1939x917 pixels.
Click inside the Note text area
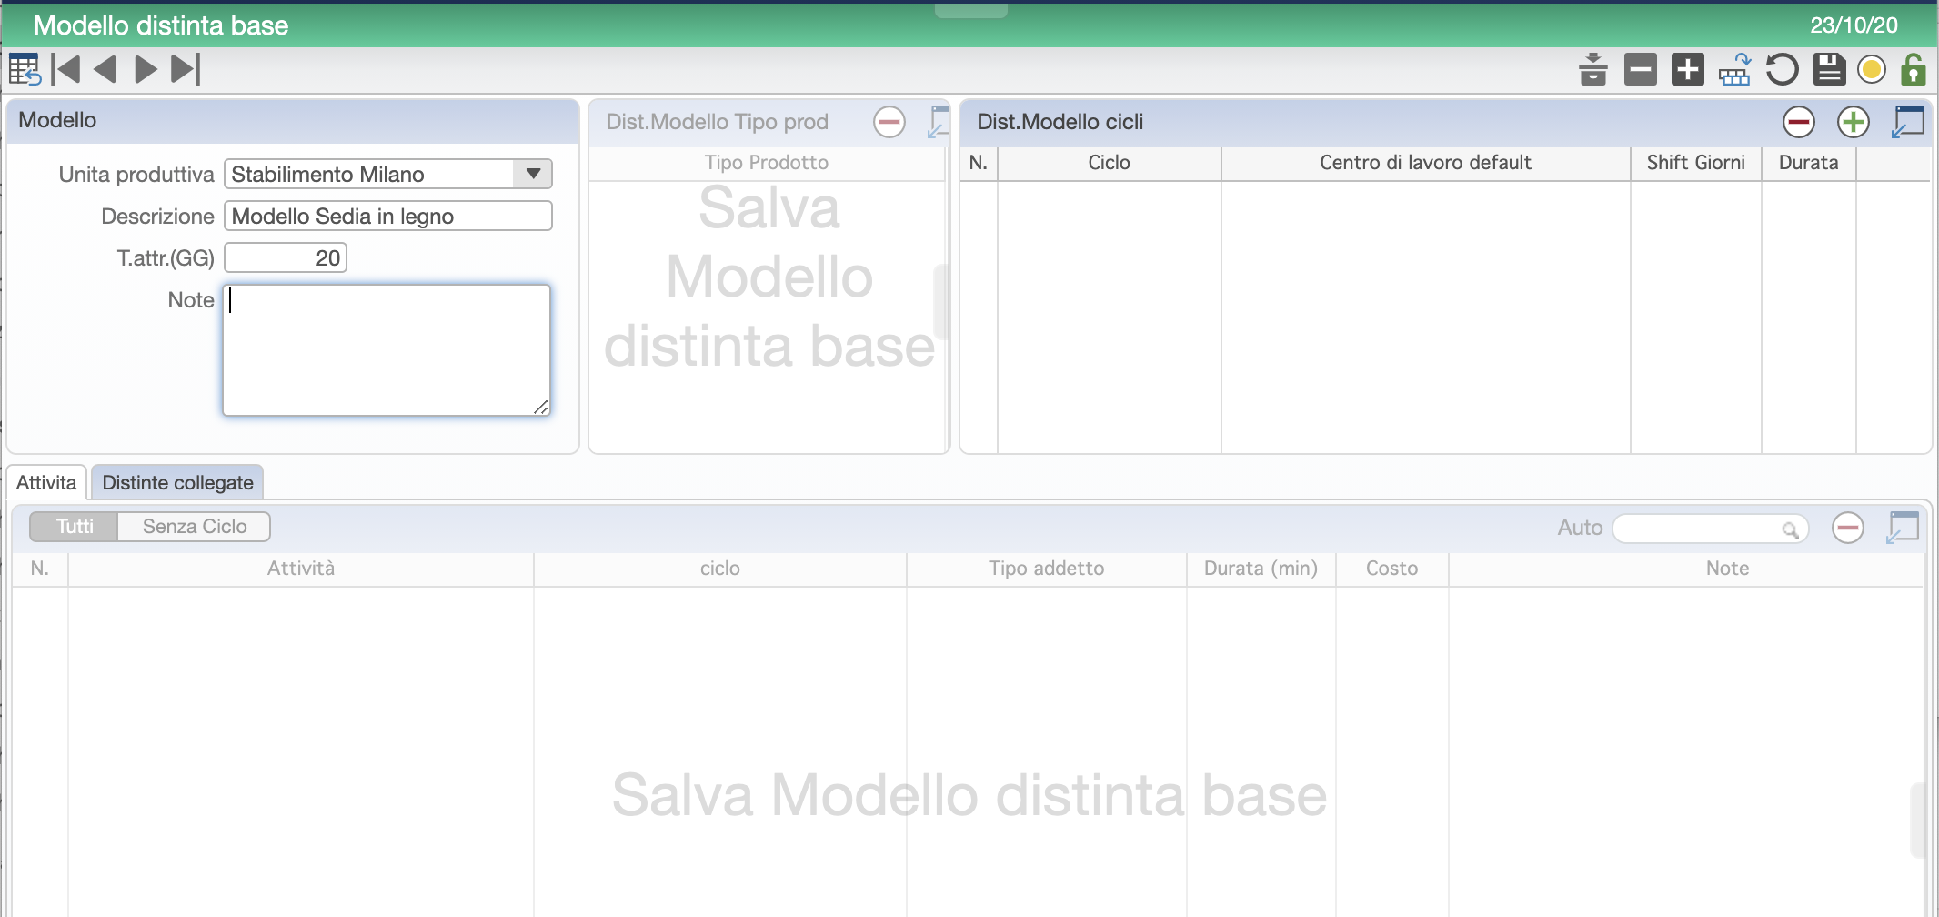click(387, 350)
